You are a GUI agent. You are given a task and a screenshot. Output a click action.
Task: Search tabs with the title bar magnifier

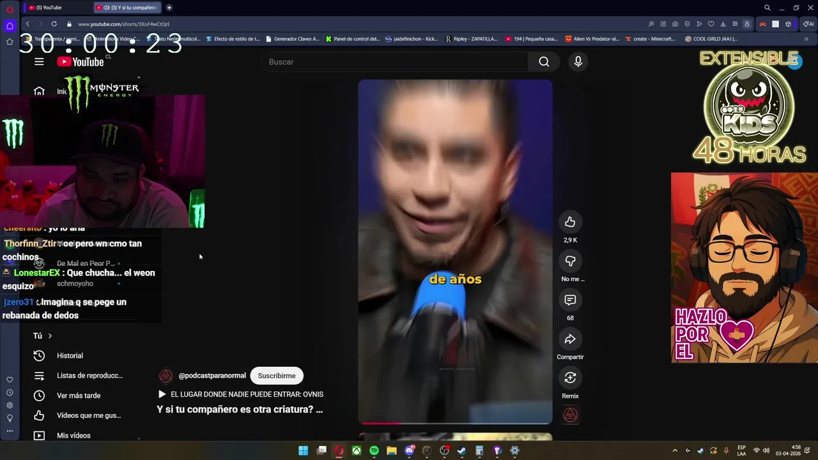tap(767, 8)
